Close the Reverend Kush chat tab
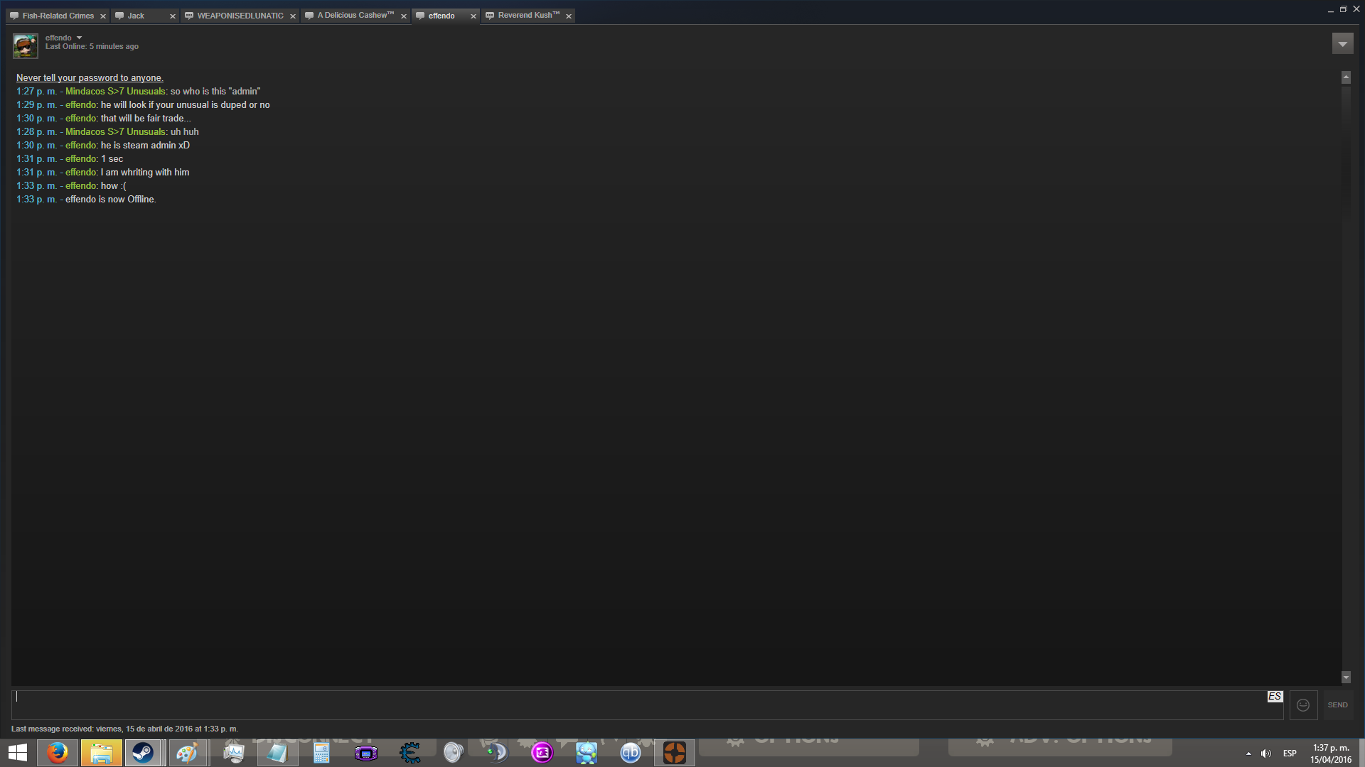 click(x=569, y=16)
